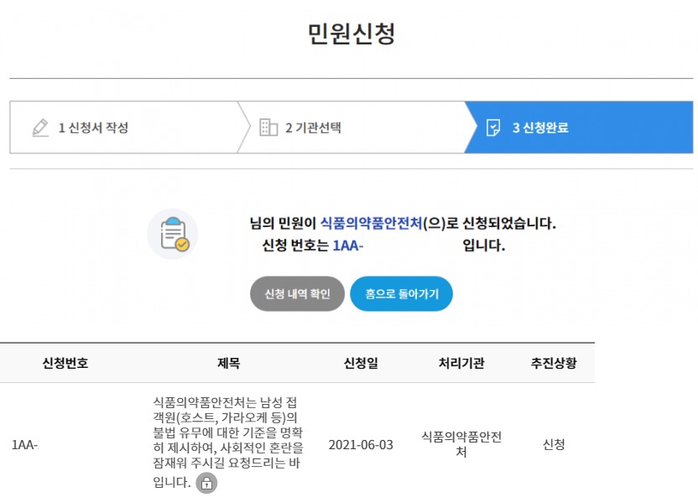
Task: Click the 처리기관 column header
Action: (x=461, y=363)
